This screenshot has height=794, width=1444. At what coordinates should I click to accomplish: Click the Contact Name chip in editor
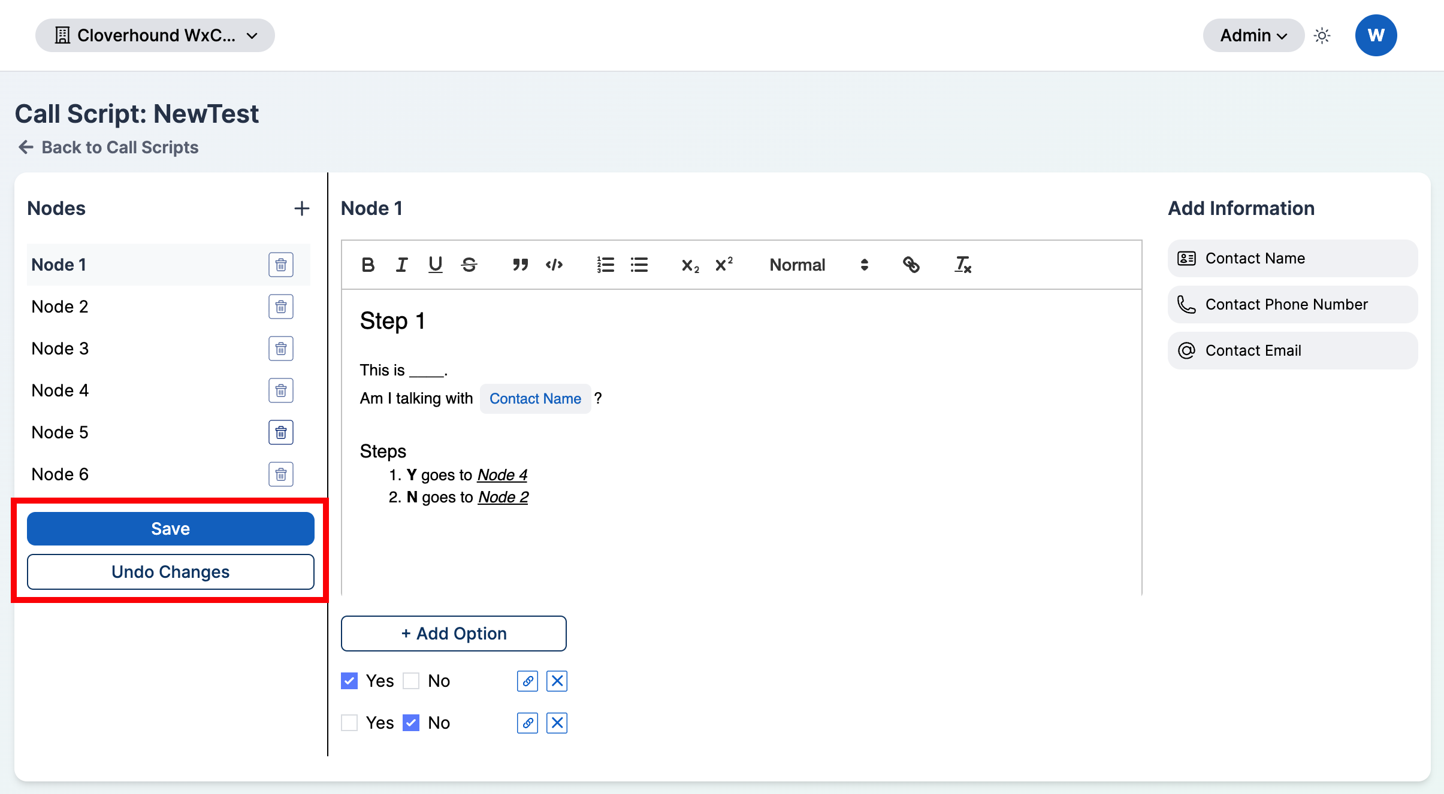[535, 399]
